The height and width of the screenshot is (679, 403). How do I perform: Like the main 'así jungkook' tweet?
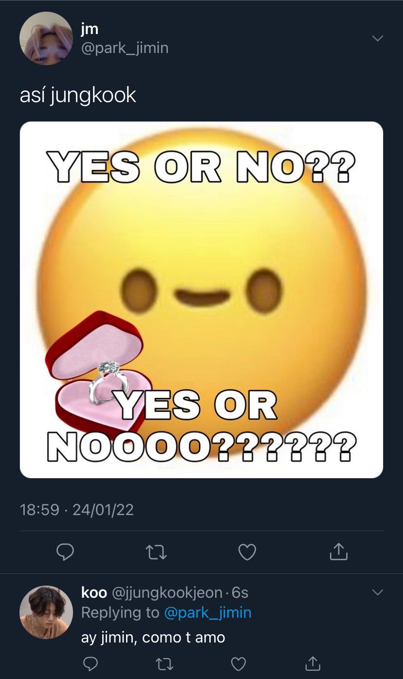[x=247, y=552]
